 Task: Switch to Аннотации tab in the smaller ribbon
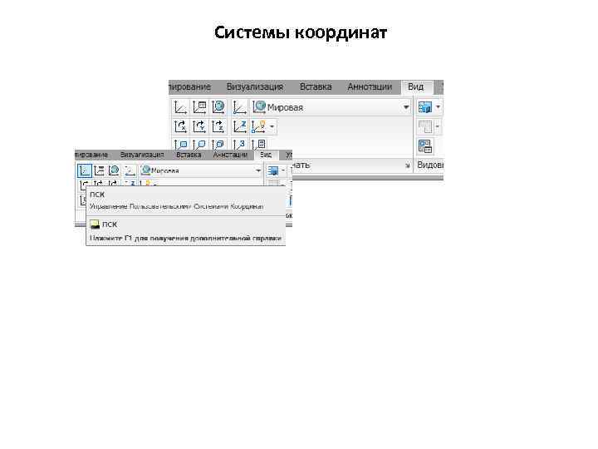click(x=230, y=155)
